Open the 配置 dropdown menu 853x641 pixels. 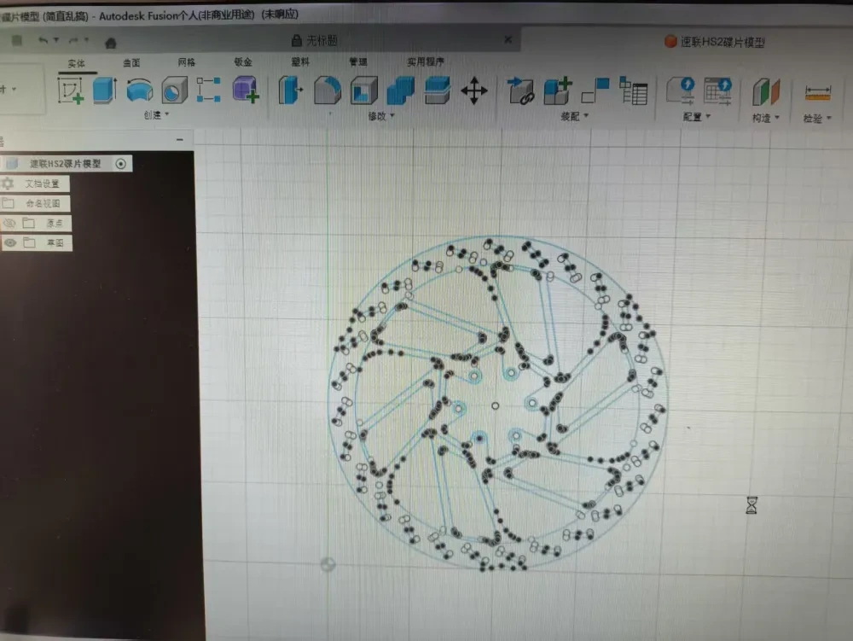696,117
